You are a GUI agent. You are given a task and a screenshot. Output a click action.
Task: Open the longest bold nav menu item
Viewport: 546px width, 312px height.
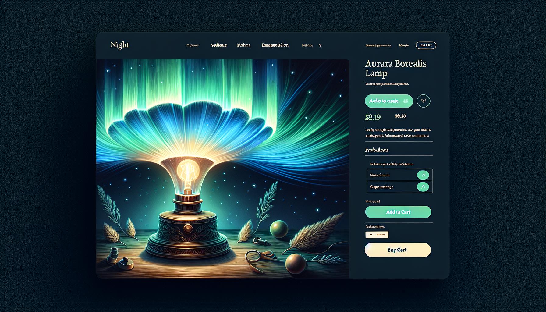point(275,45)
